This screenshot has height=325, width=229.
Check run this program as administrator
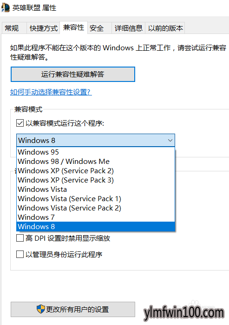[20, 254]
